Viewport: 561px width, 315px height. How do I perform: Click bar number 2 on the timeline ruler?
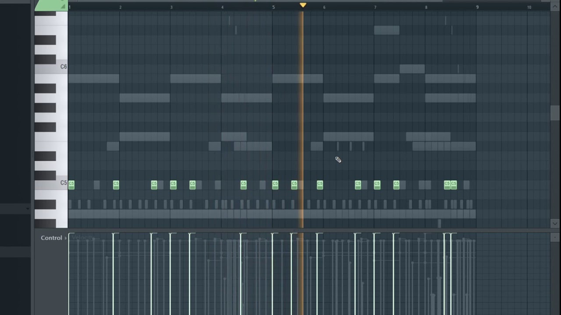point(121,7)
